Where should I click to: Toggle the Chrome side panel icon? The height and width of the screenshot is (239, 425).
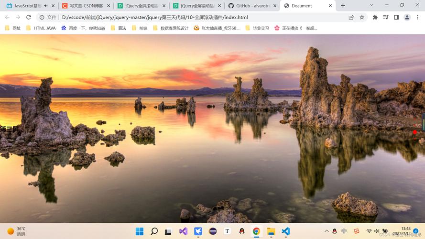[396, 17]
